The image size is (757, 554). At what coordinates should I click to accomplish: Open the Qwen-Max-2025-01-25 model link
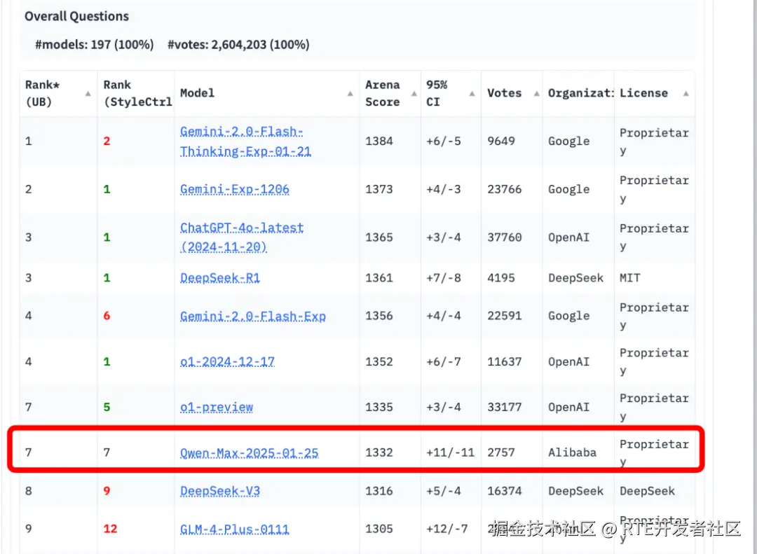pos(249,452)
